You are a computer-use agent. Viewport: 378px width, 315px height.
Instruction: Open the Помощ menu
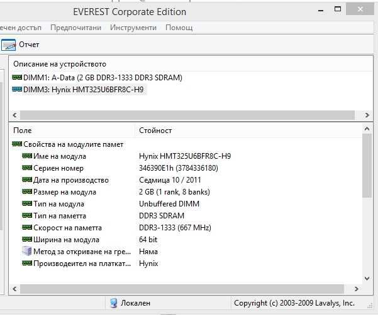[x=179, y=28]
